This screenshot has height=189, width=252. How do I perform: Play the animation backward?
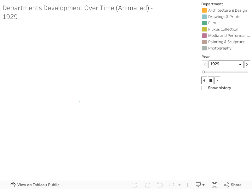[204, 80]
